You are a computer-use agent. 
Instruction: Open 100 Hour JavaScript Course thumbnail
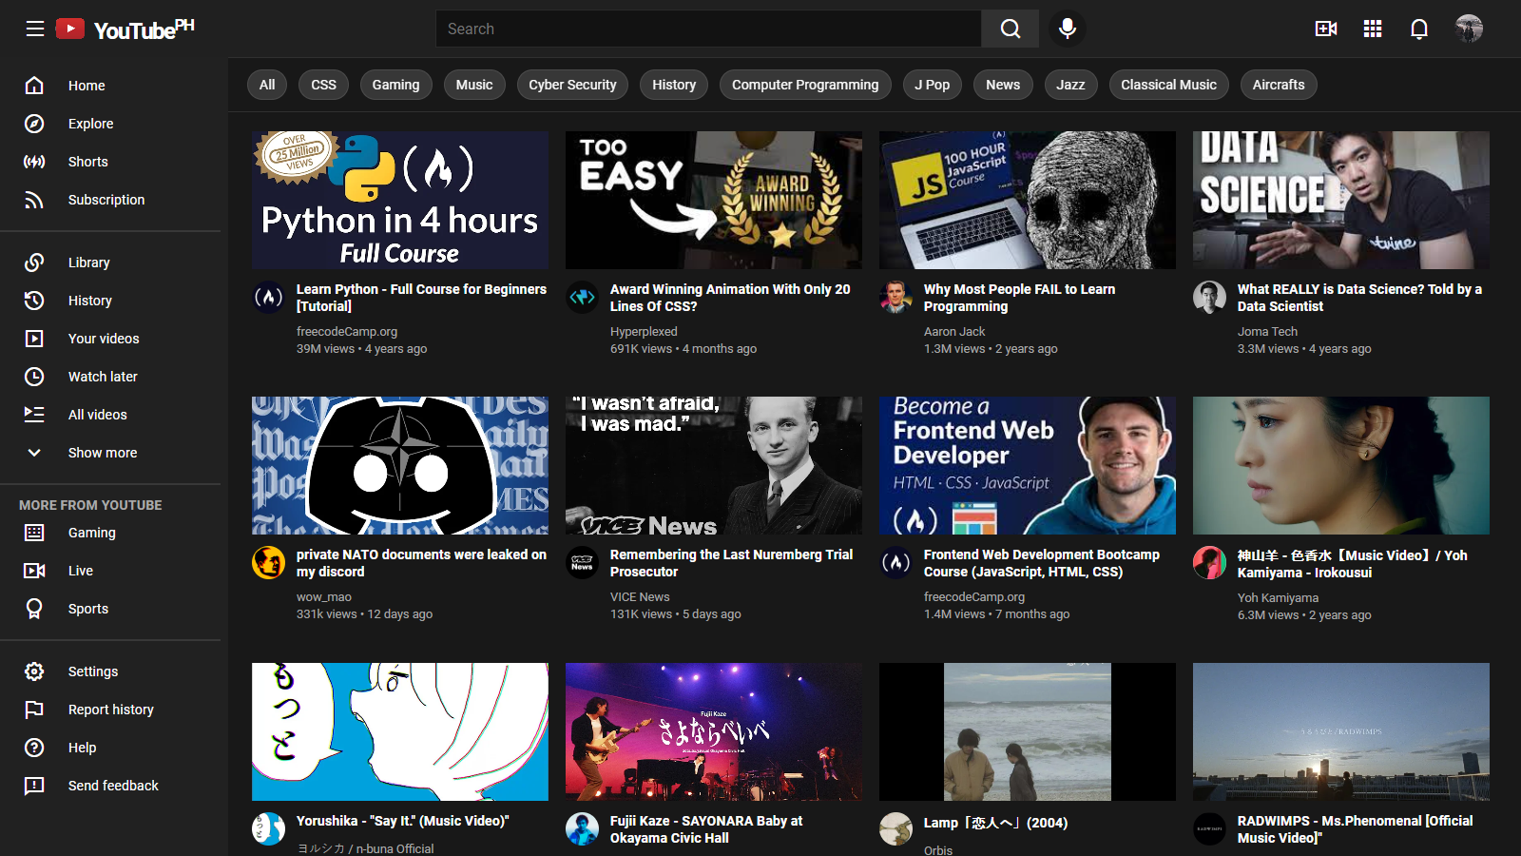pyautogui.click(x=1028, y=200)
